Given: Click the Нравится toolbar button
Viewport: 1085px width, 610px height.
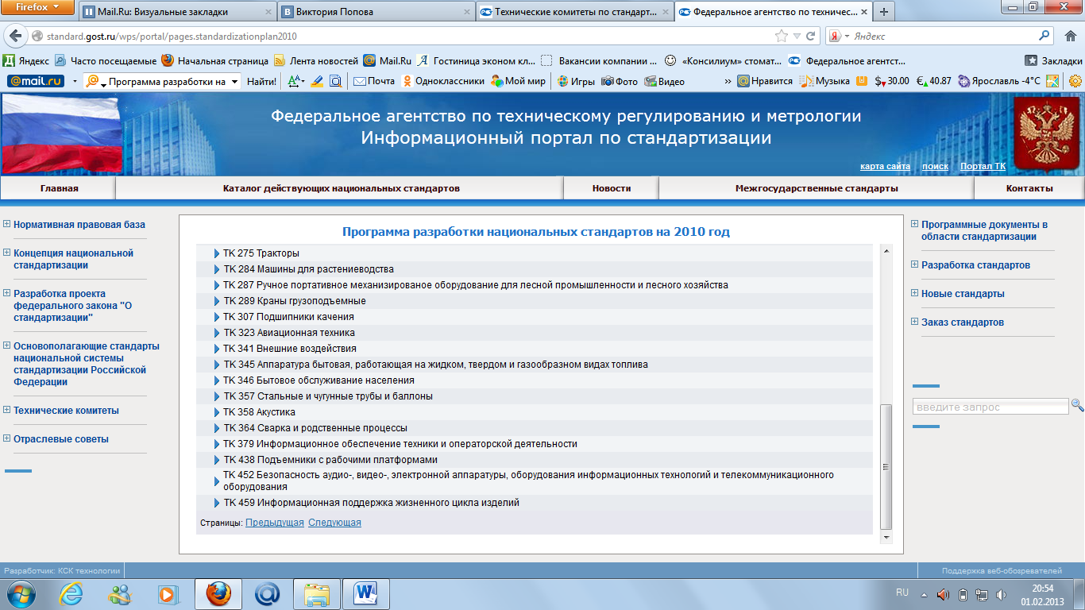Looking at the screenshot, I should (765, 81).
